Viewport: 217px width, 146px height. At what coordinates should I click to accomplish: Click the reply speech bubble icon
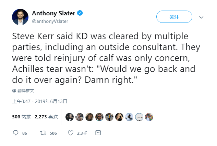[x=15, y=133]
